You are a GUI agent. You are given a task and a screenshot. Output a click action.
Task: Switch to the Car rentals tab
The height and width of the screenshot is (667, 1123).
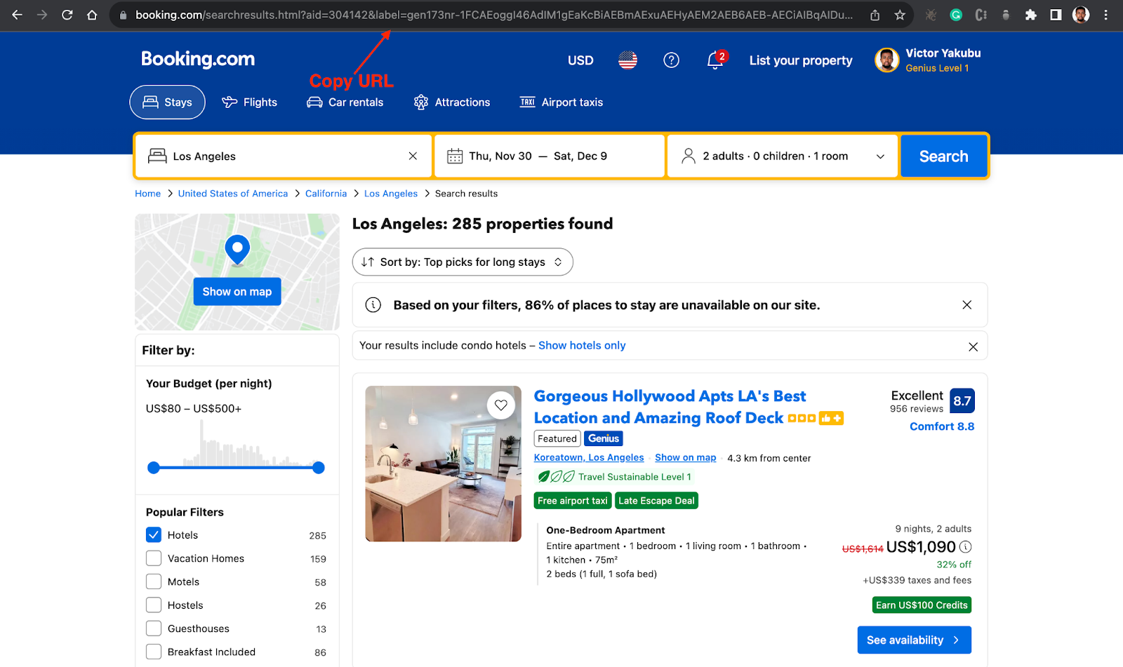pyautogui.click(x=345, y=102)
